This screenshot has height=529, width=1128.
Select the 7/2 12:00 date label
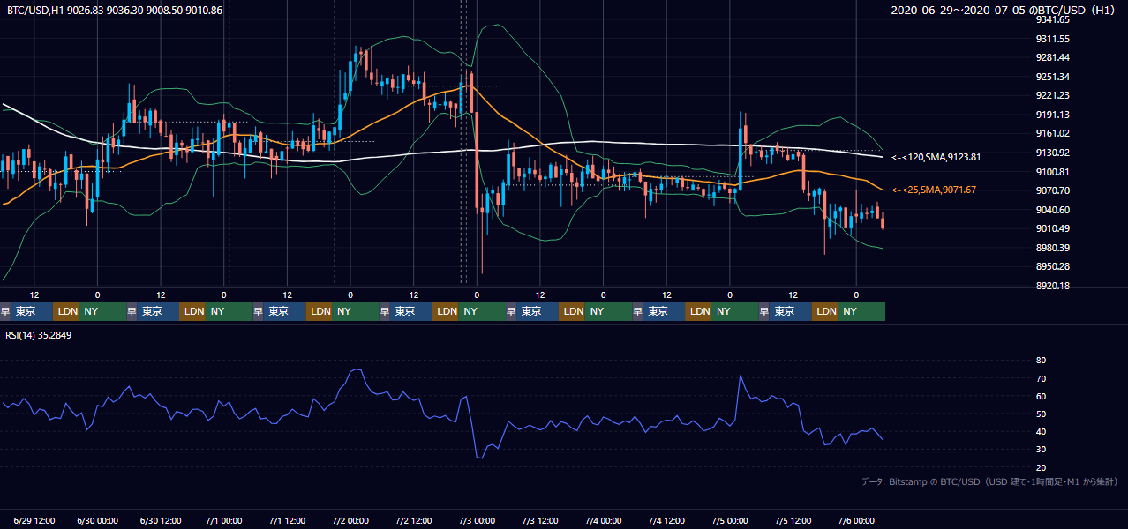click(414, 520)
